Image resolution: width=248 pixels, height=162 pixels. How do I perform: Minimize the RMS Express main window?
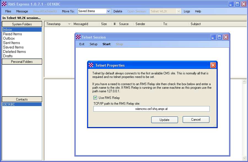coord(231,4)
